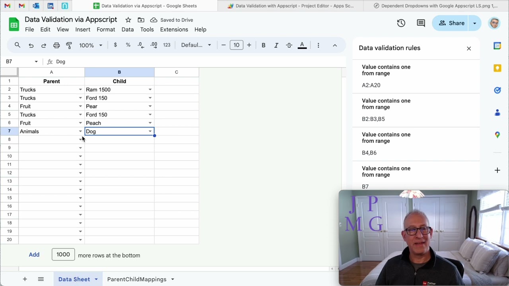
Task: Open Calendar in the side panel
Action: pos(497,46)
